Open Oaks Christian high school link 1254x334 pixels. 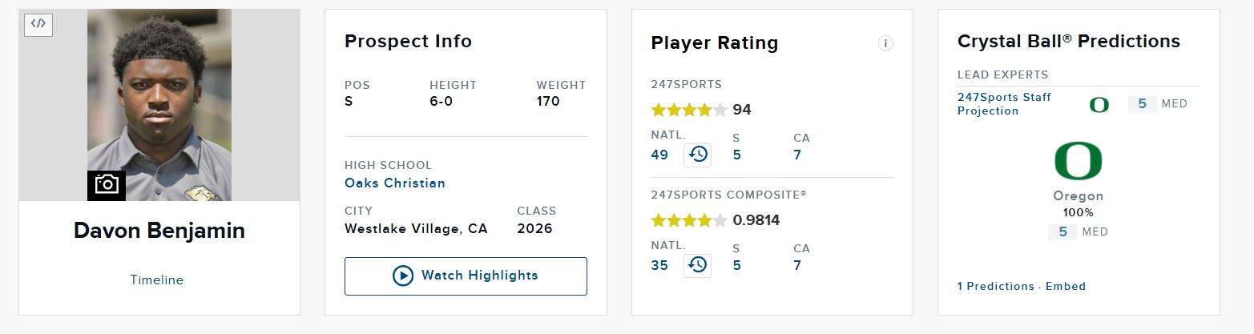pyautogui.click(x=395, y=183)
